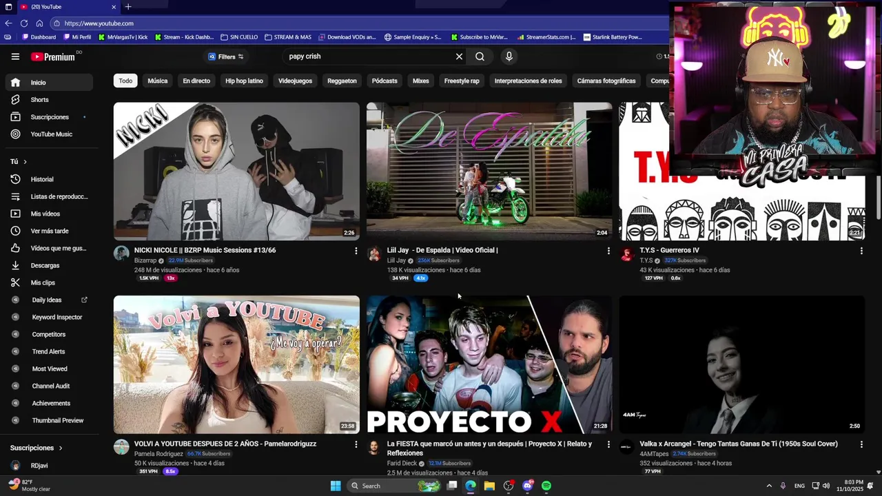
Task: Open the SIN CUELLO bookmarks folder
Action: click(239, 37)
